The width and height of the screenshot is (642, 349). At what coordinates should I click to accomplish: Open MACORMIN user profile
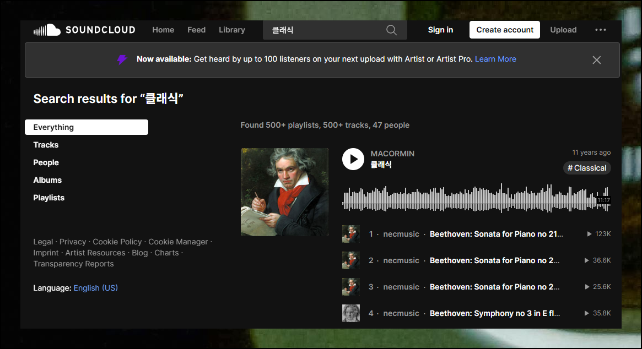[392, 154]
